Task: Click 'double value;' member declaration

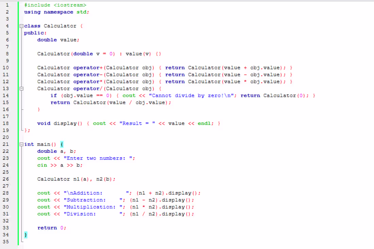Action: click(58, 40)
